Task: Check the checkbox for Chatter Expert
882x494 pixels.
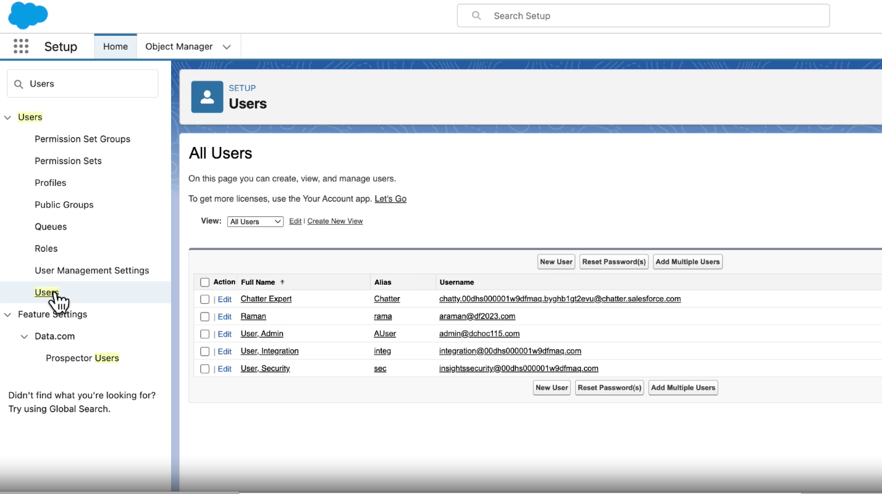Action: click(204, 299)
